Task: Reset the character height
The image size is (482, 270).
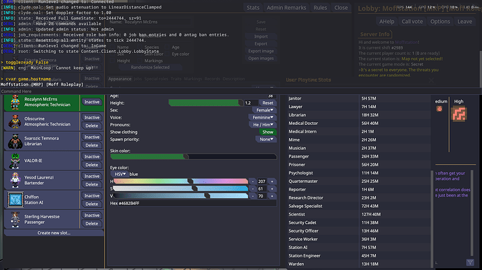Action: coord(268,103)
